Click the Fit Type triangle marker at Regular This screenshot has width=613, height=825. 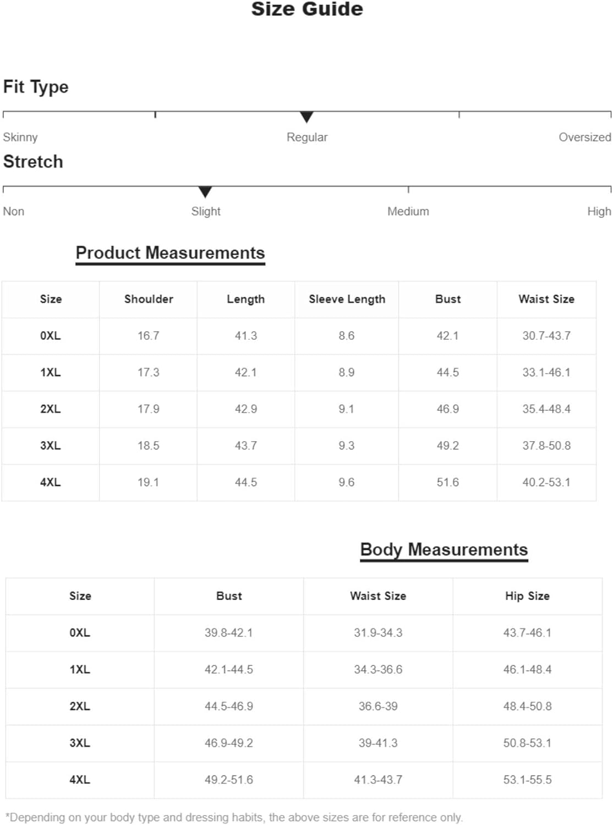coord(306,117)
